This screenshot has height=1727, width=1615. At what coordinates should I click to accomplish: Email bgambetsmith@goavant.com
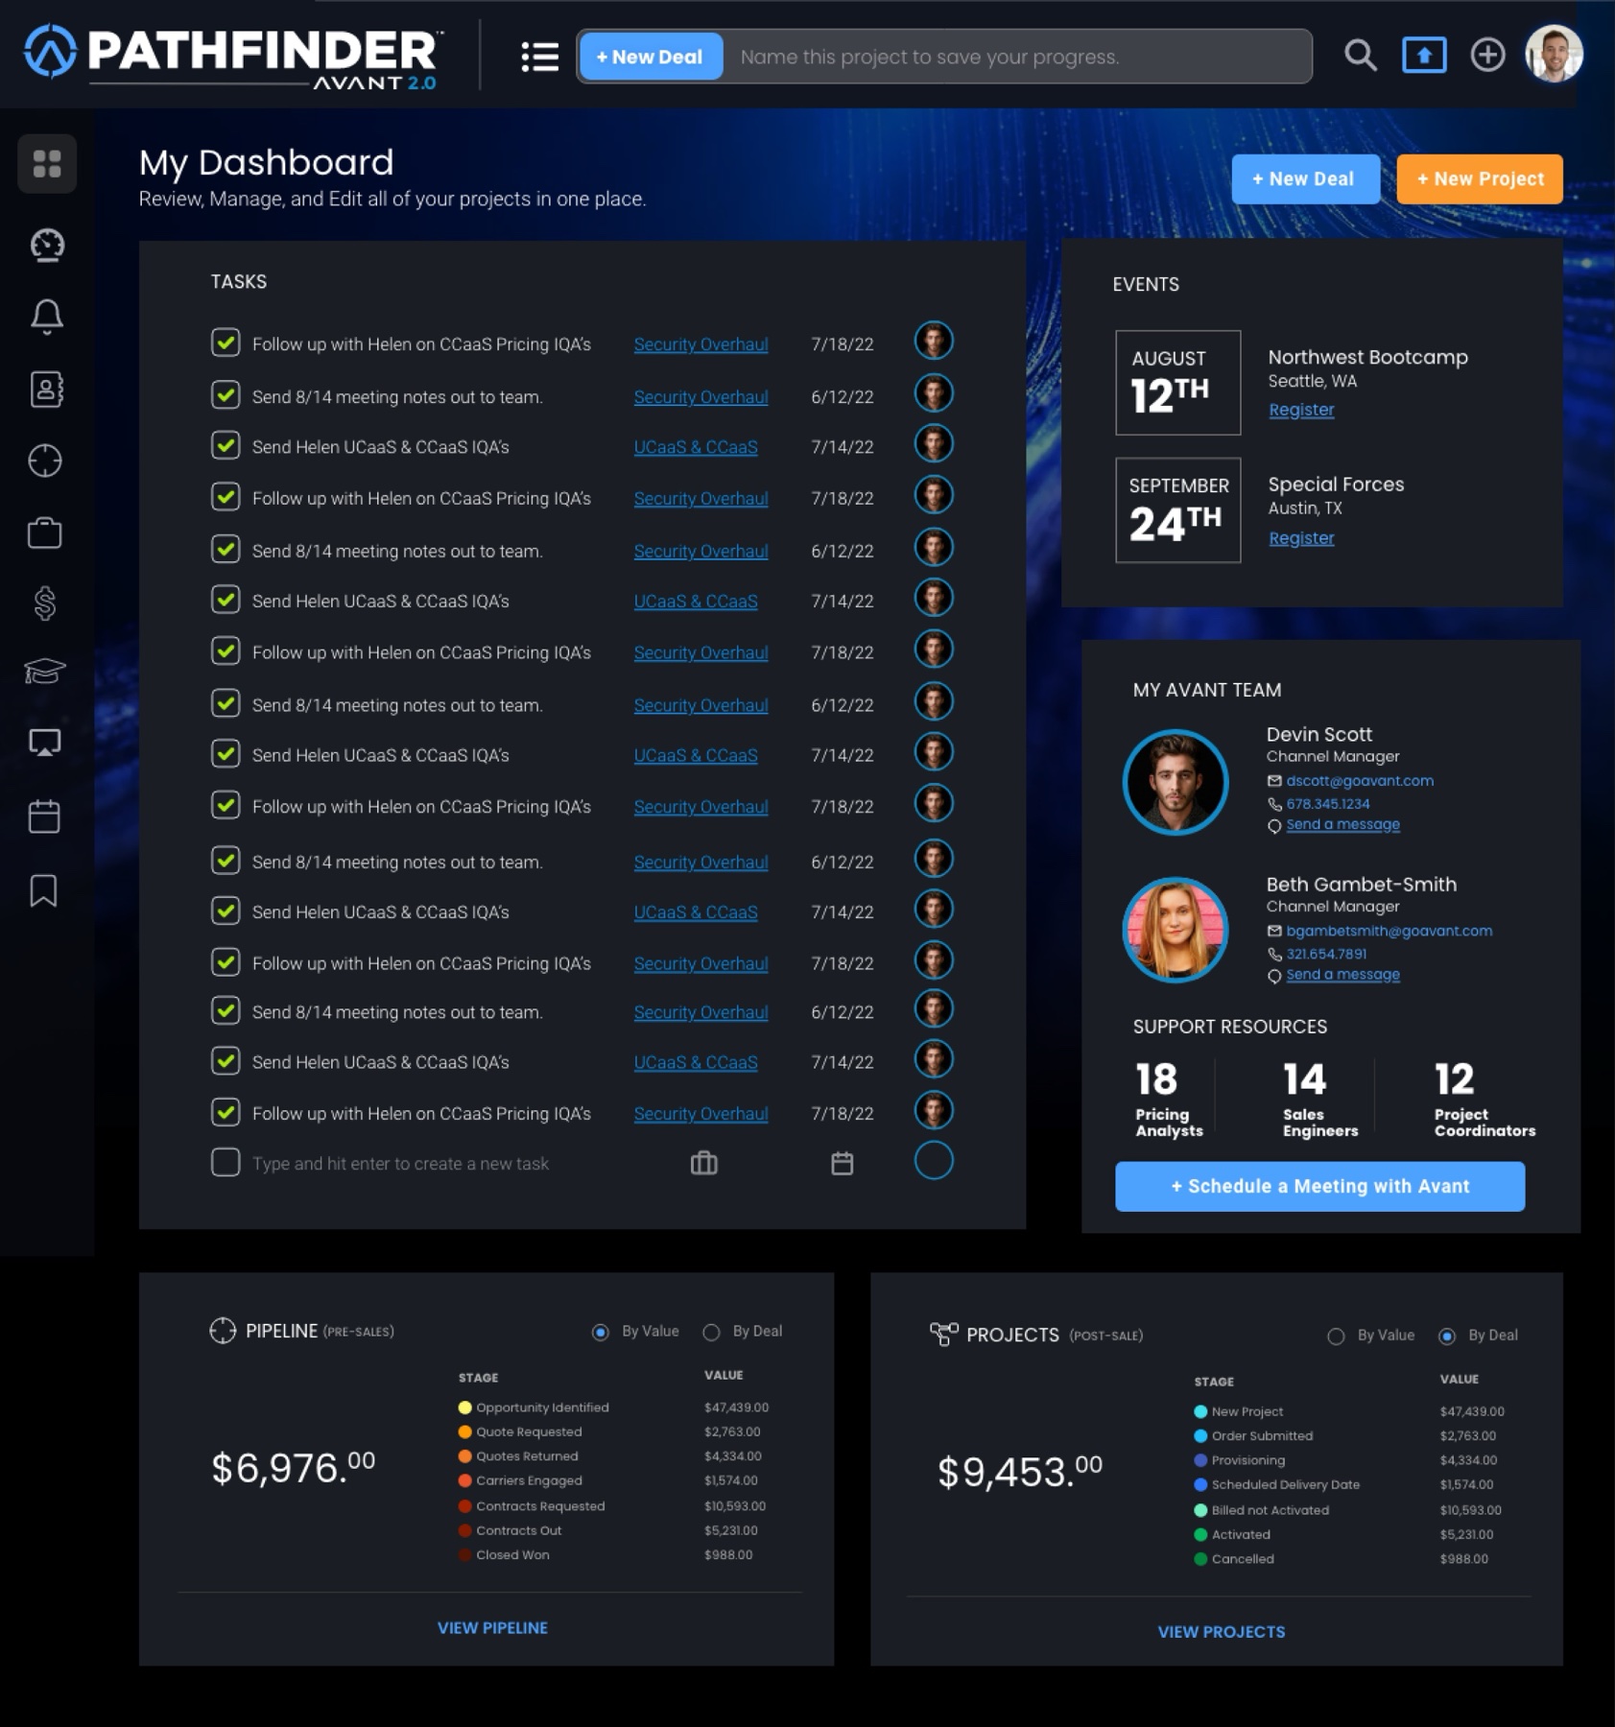coord(1389,931)
